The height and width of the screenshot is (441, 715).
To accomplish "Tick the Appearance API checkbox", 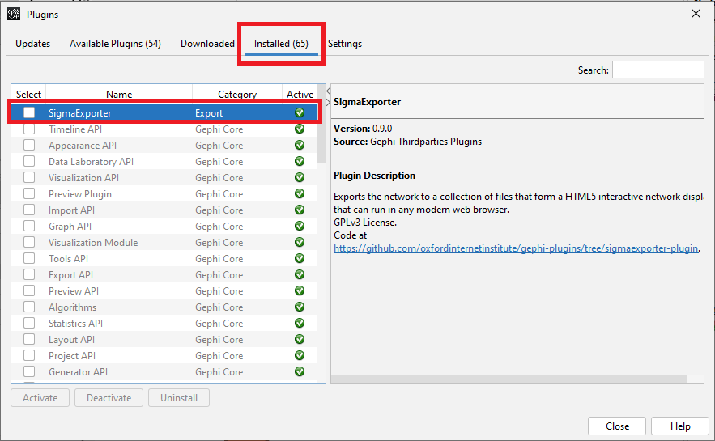I will (29, 145).
